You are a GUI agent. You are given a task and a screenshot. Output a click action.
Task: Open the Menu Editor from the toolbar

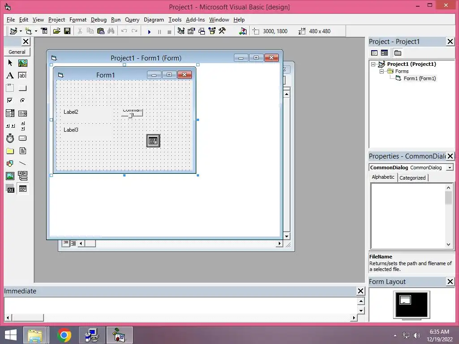(x=44, y=31)
